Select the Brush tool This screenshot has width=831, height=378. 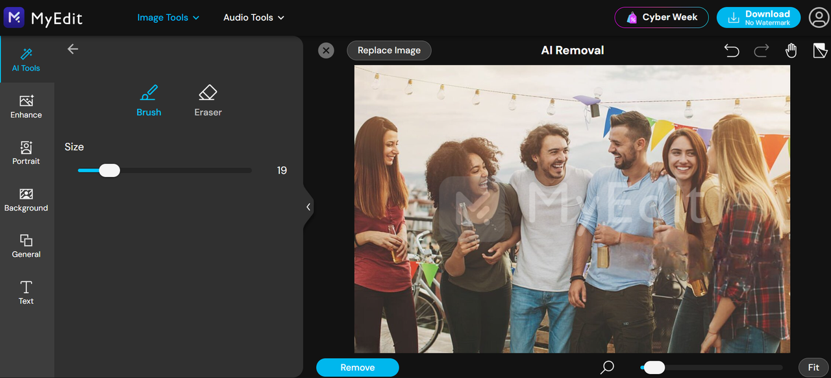tap(149, 100)
